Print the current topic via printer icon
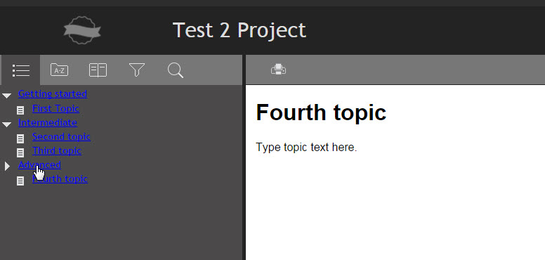The width and height of the screenshot is (545, 260). pos(278,70)
